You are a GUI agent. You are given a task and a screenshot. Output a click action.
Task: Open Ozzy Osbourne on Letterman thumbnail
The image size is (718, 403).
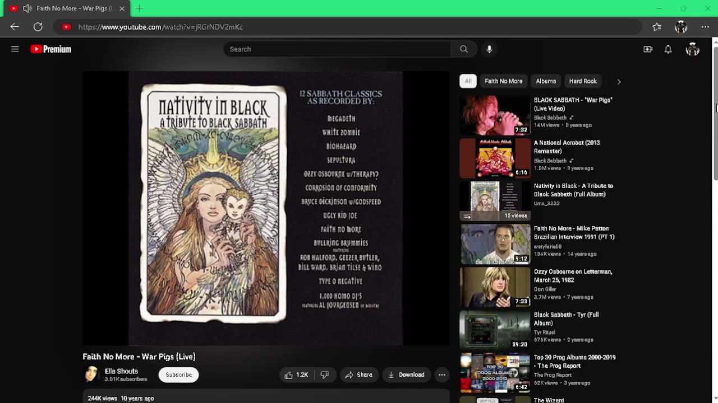coord(495,287)
